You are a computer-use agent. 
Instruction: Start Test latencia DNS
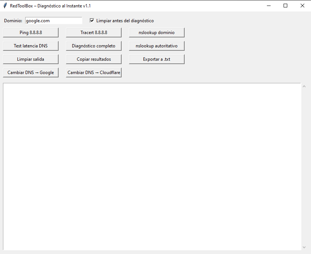pos(31,46)
